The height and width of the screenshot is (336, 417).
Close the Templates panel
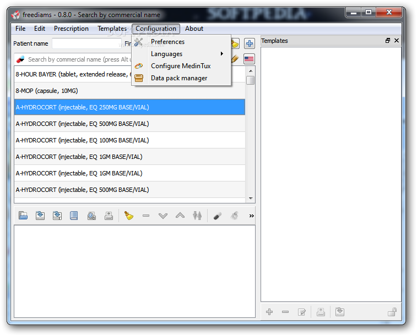(397, 40)
